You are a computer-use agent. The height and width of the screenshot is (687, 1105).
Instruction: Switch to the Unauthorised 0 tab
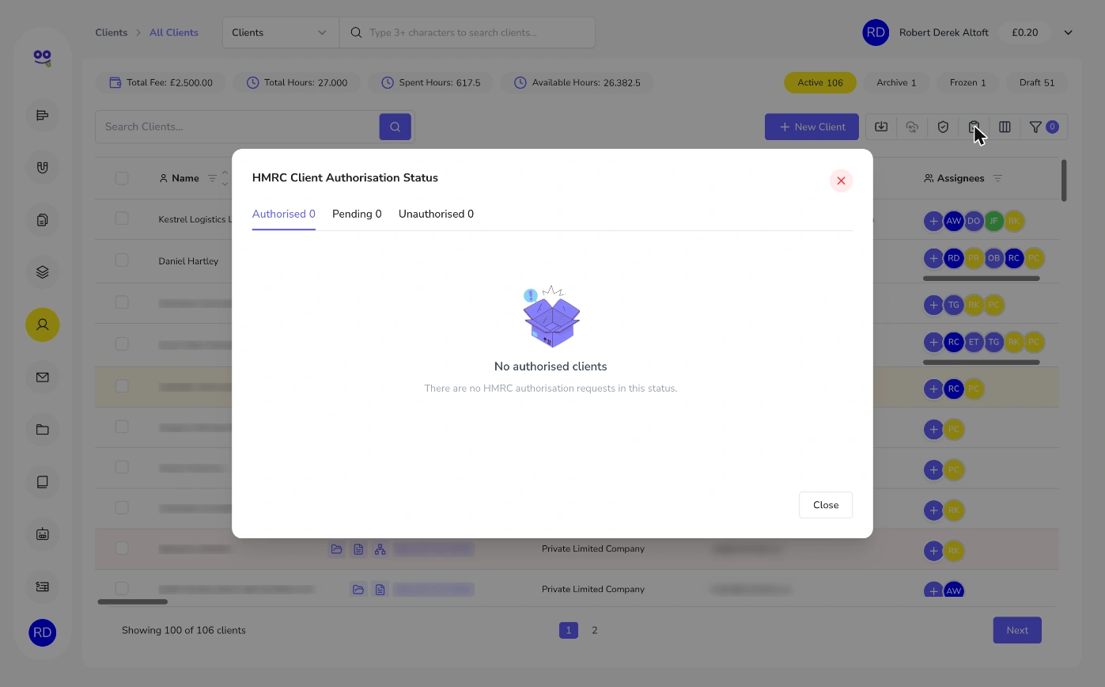point(436,214)
